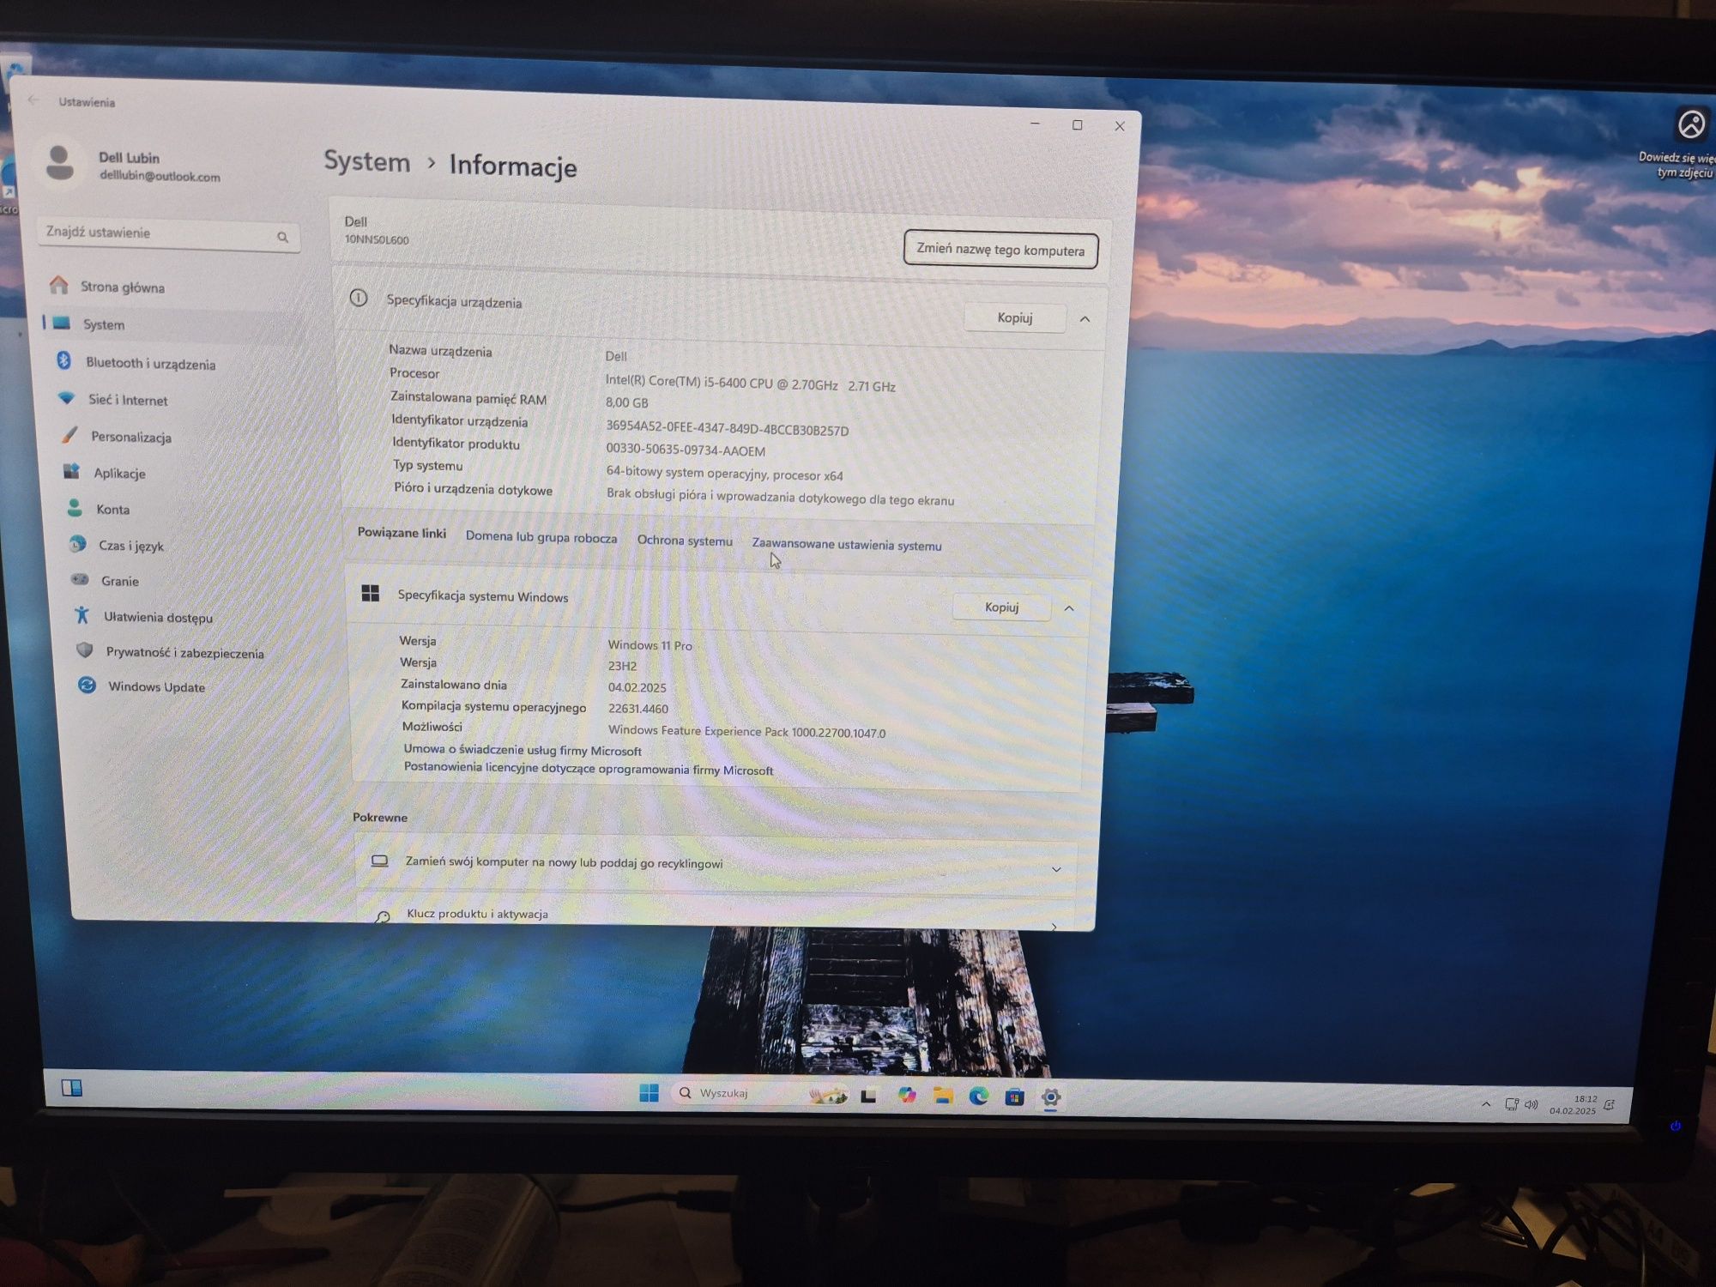Click the Konta person icon
1716x1287 pixels.
(x=75, y=508)
